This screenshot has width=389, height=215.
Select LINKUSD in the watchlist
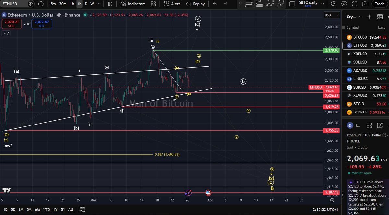pyautogui.click(x=366, y=79)
